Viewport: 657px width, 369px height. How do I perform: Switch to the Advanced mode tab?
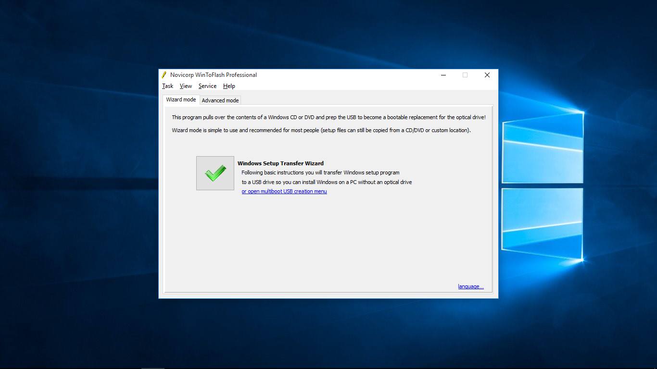(220, 100)
